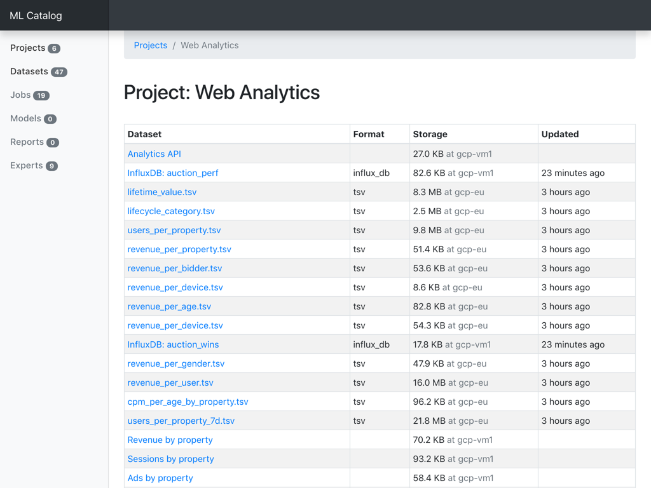Image resolution: width=651 pixels, height=488 pixels.
Task: Open the 8.6 KB revenue_per_device.tsv dataset
Action: [175, 288]
